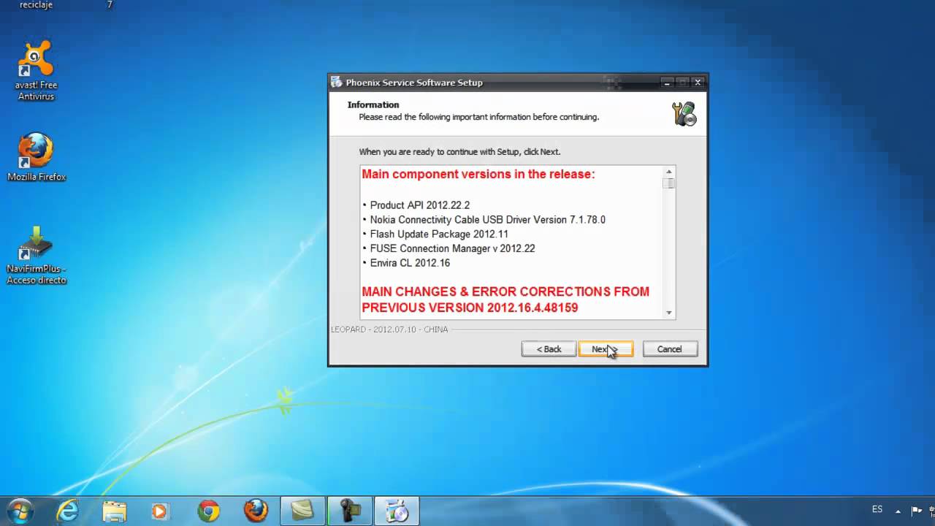935x526 pixels.
Task: Select the Phoenix setup installer taskbar icon
Action: [397, 511]
